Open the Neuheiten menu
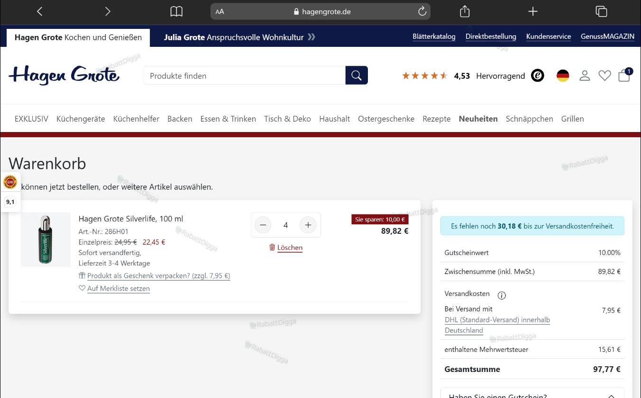Screen dimensions: 641x398 tap(478, 119)
